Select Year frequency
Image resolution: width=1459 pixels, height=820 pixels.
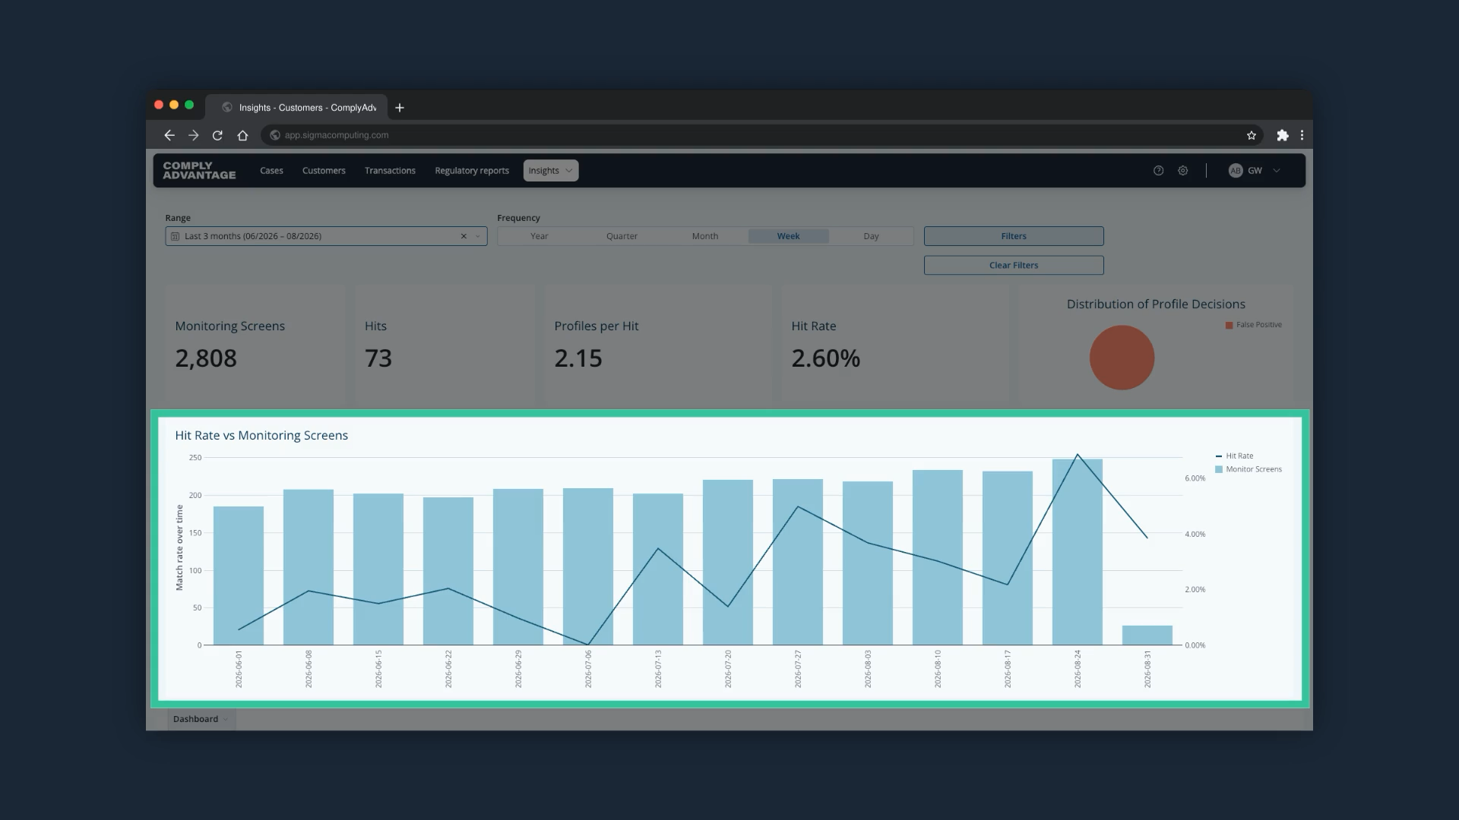coord(539,236)
